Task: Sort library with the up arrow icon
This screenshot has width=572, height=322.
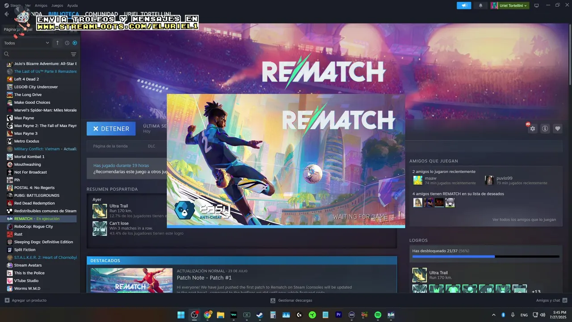Action: pyautogui.click(x=57, y=43)
